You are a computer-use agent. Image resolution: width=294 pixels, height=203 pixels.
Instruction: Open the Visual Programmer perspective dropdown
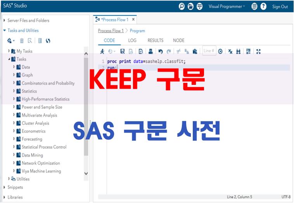pyautogui.click(x=227, y=7)
